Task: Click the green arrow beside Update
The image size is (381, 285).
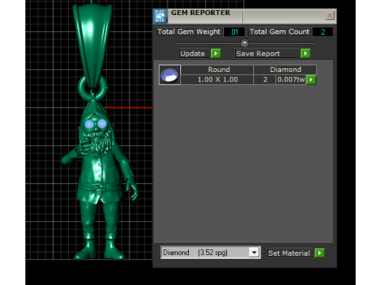Action: click(x=216, y=53)
